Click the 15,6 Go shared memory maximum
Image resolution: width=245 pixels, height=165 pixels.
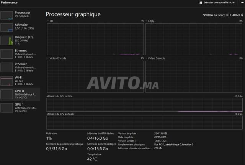tap(238, 114)
